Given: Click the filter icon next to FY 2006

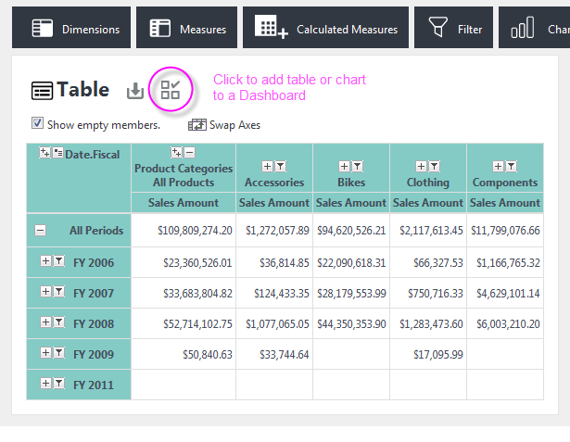Looking at the screenshot, I should click(x=59, y=261).
